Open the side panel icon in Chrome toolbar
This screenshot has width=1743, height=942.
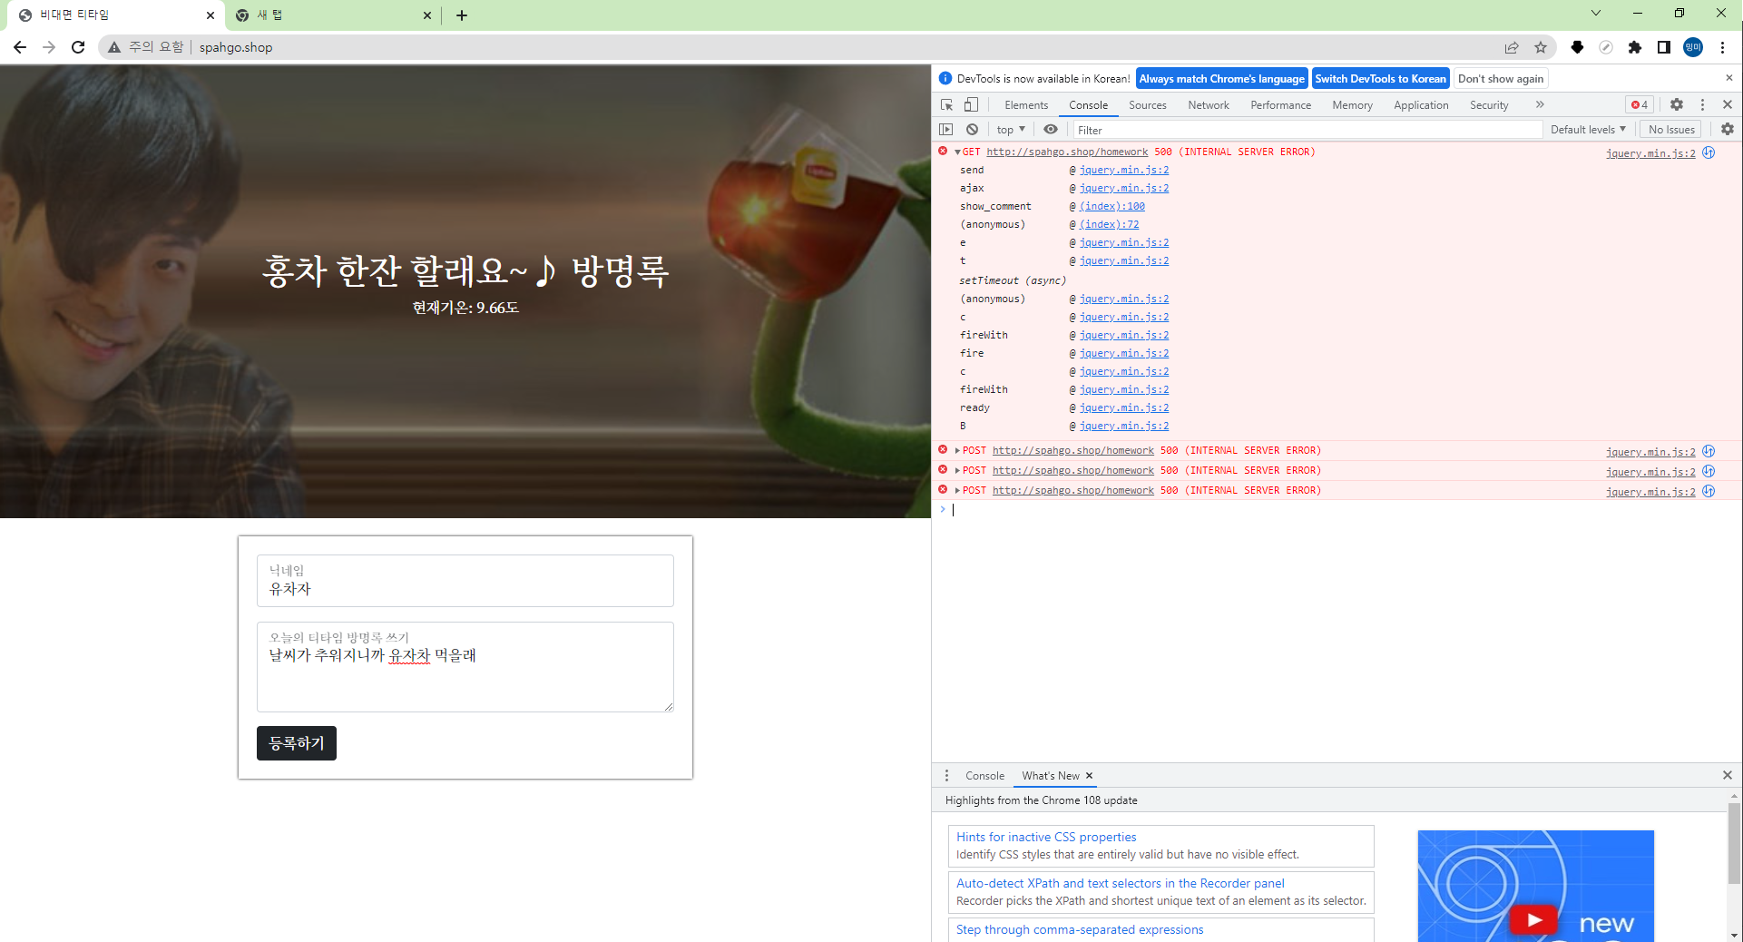tap(1664, 47)
